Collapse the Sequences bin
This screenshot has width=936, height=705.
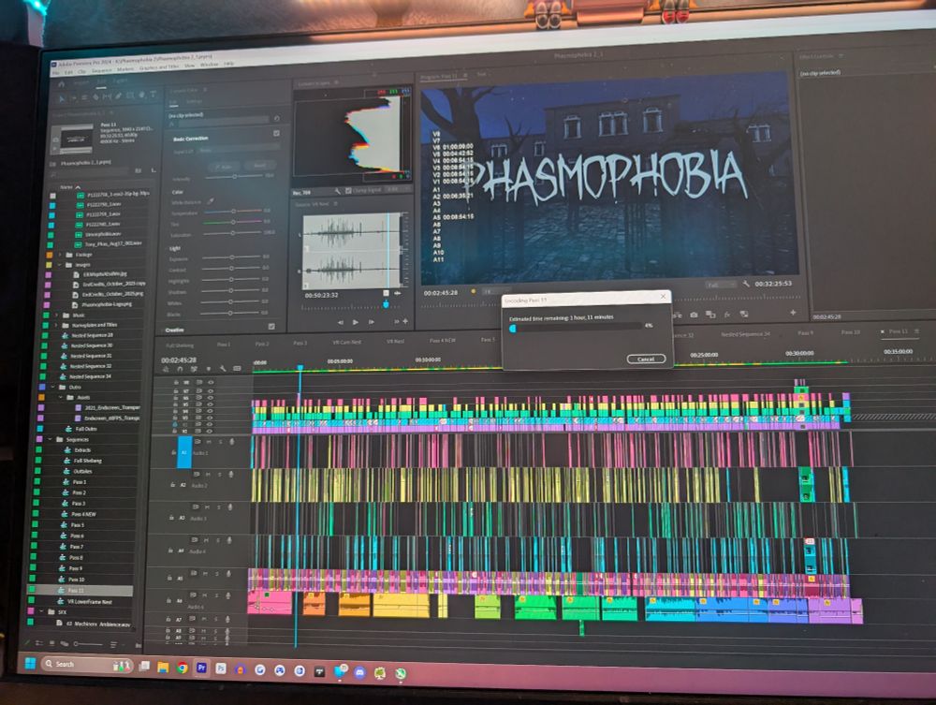[51, 439]
